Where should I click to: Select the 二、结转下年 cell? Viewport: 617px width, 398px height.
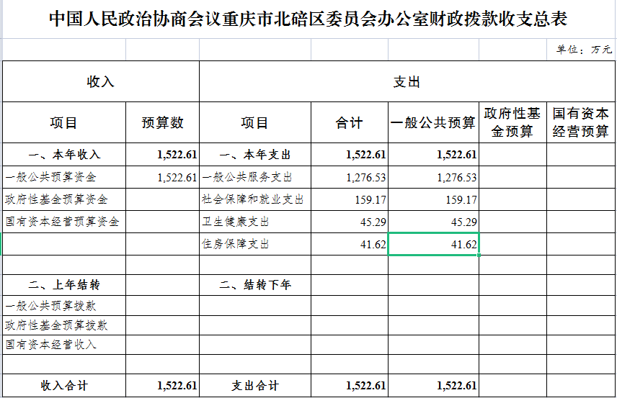tap(255, 284)
